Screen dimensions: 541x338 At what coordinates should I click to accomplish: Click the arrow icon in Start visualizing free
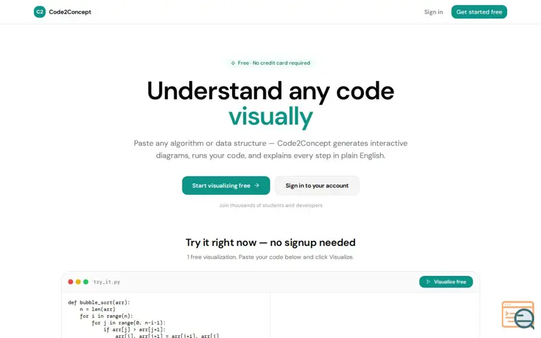click(257, 185)
